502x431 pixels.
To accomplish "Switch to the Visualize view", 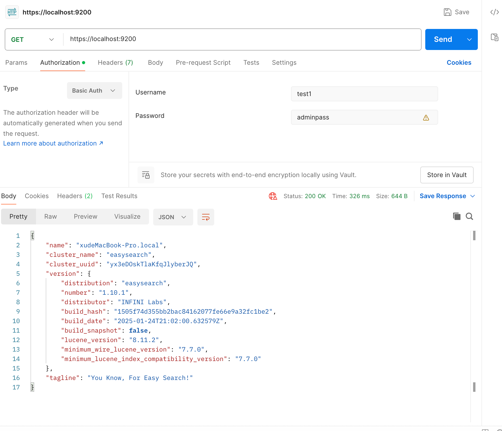I will (x=127, y=217).
